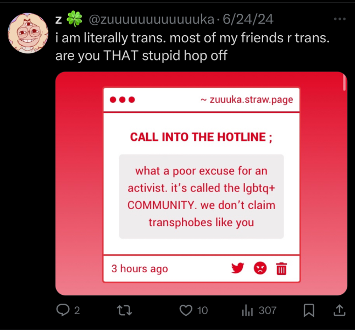Screen dimensions: 355x330
Task: Click the 3 hours ago timestamp
Action: point(140,268)
